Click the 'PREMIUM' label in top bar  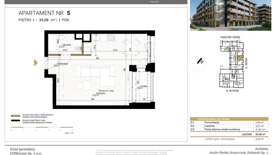[154, 2]
